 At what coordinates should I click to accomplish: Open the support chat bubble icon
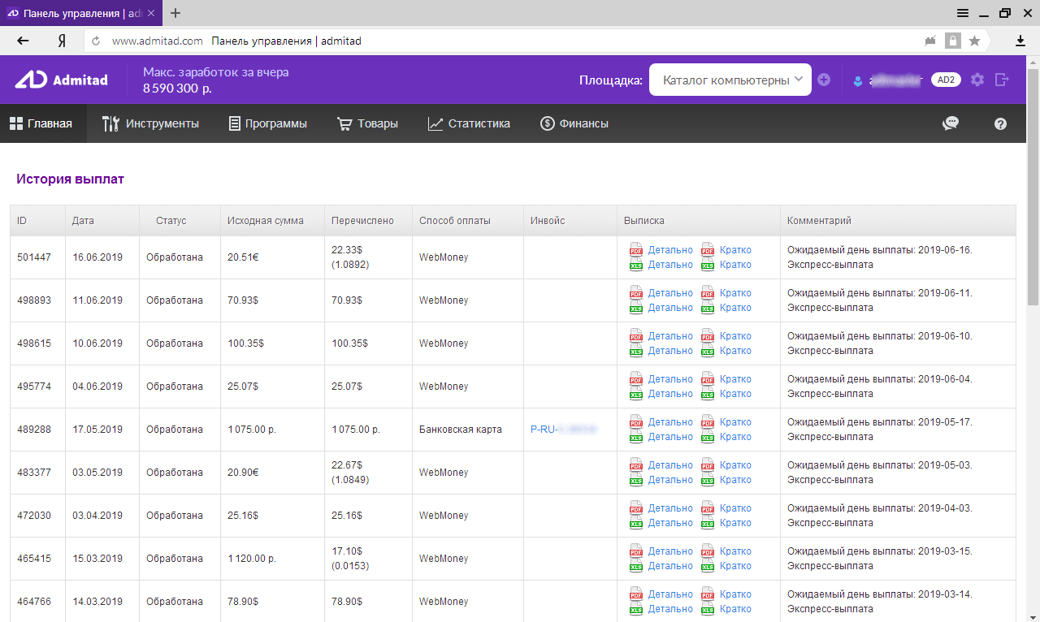(950, 123)
